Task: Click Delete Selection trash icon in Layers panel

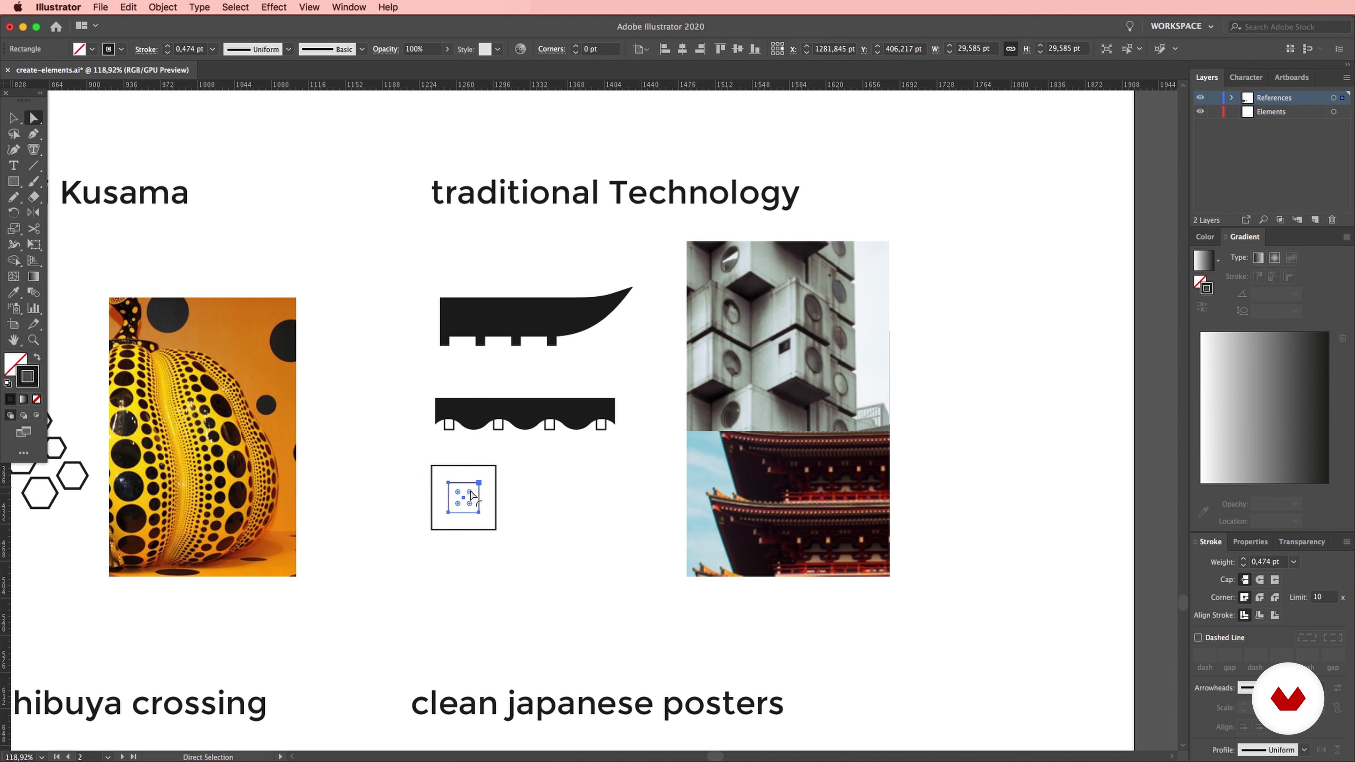Action: (x=1332, y=220)
